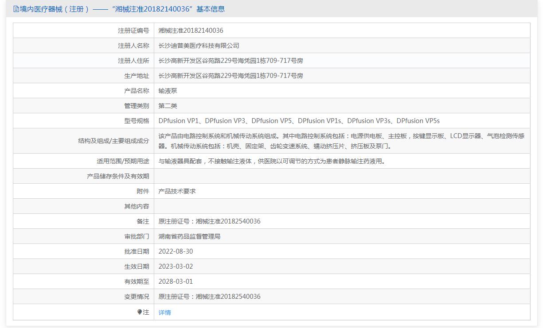Click original registration number in 变更情况 row

[x=209, y=297]
